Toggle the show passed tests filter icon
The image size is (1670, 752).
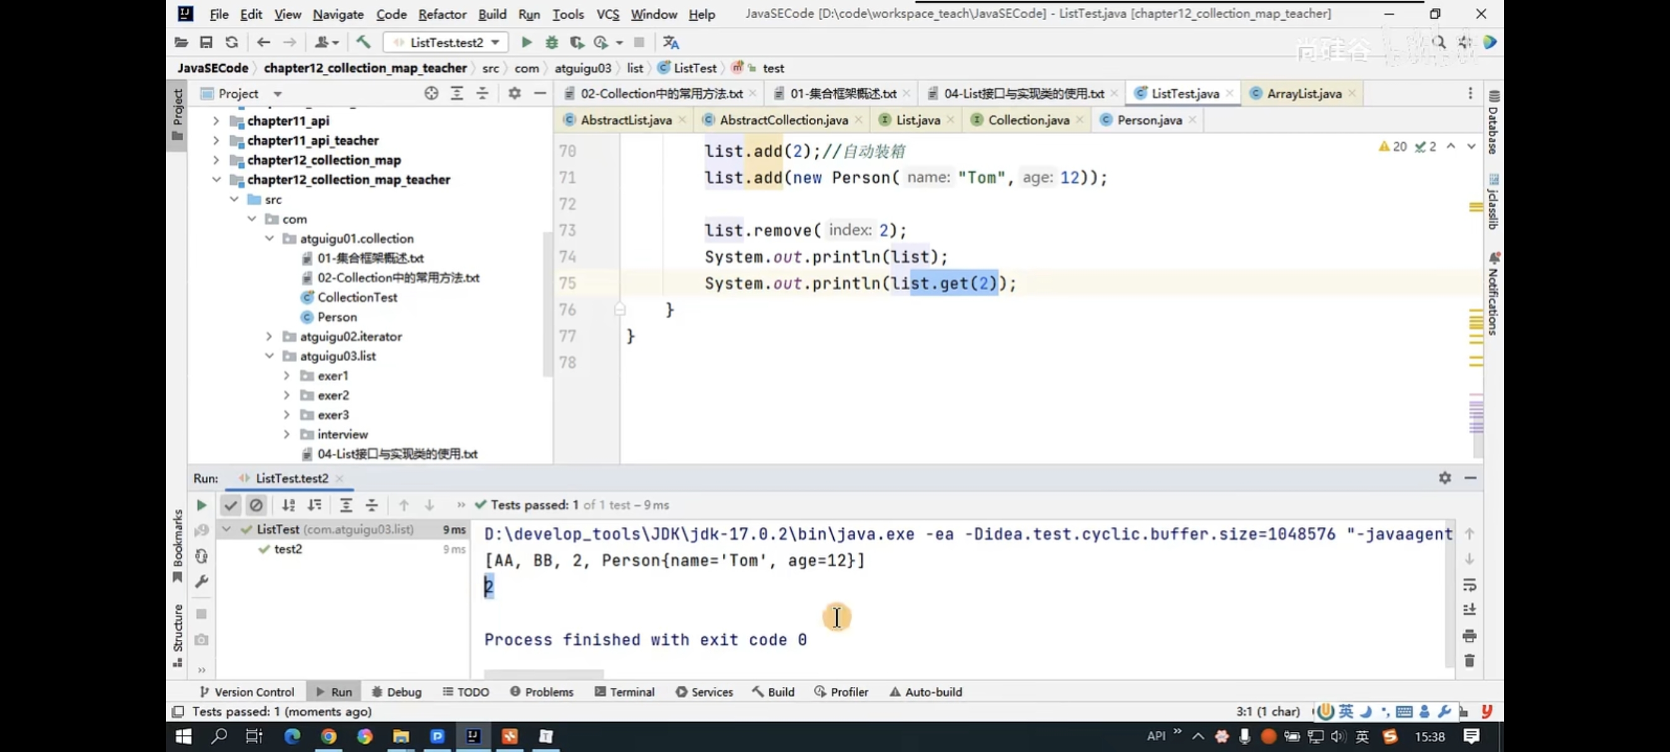pyautogui.click(x=229, y=504)
